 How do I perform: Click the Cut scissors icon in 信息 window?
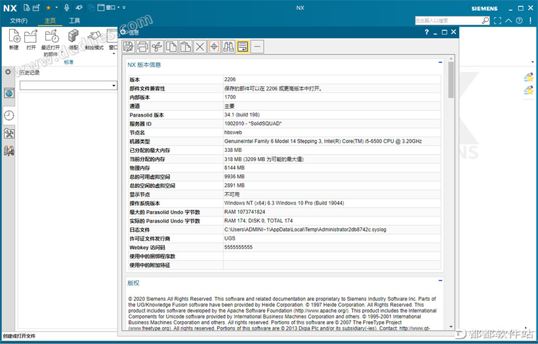(x=157, y=47)
